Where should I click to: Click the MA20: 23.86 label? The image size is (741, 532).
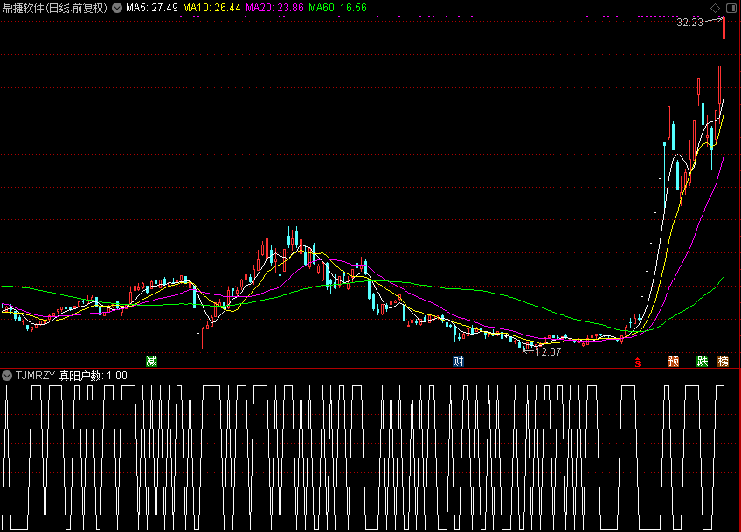point(274,8)
